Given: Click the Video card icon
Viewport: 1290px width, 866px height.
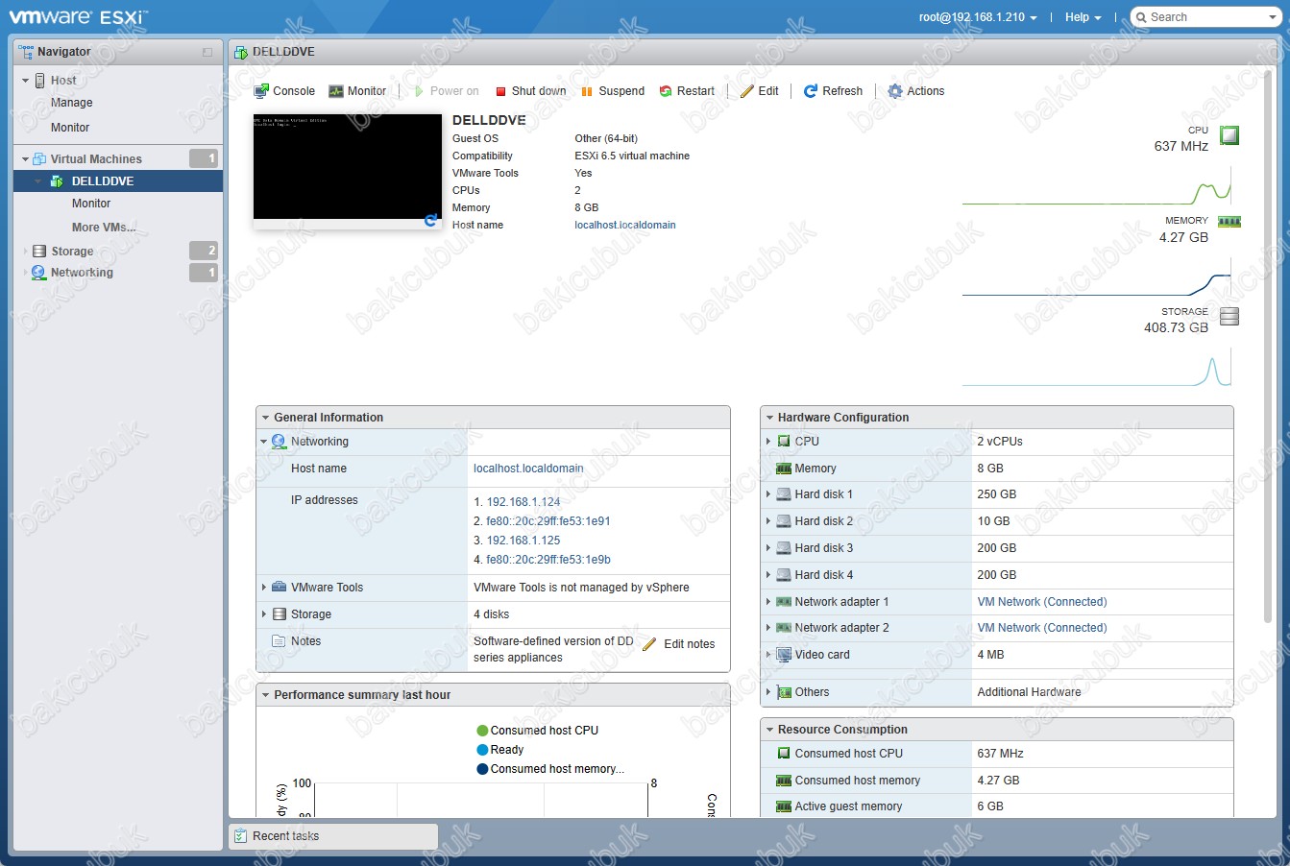Looking at the screenshot, I should [784, 655].
